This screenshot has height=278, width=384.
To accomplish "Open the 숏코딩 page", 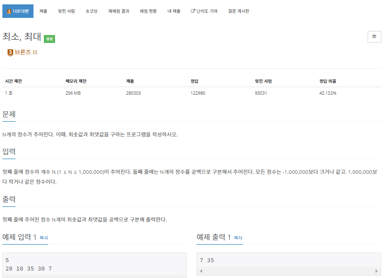I will [91, 11].
